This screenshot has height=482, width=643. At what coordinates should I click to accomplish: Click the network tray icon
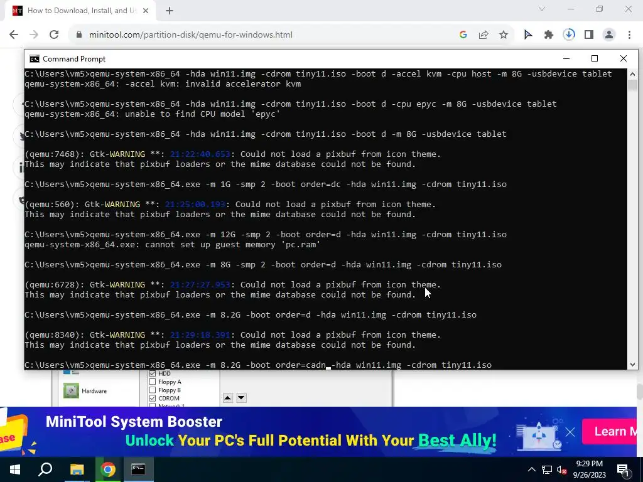(x=547, y=469)
